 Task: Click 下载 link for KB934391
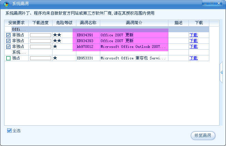(193, 35)
